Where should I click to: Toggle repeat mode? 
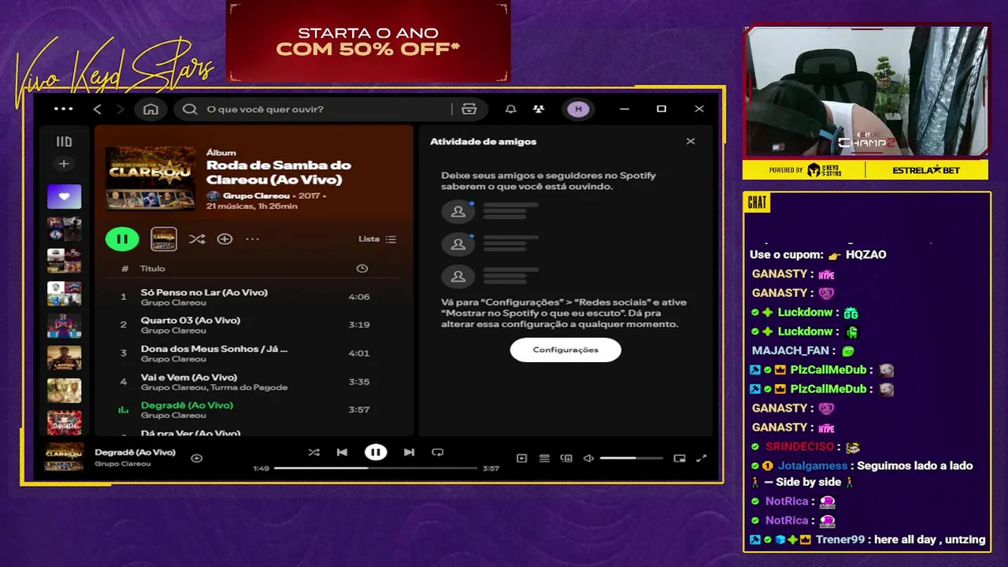tap(438, 452)
